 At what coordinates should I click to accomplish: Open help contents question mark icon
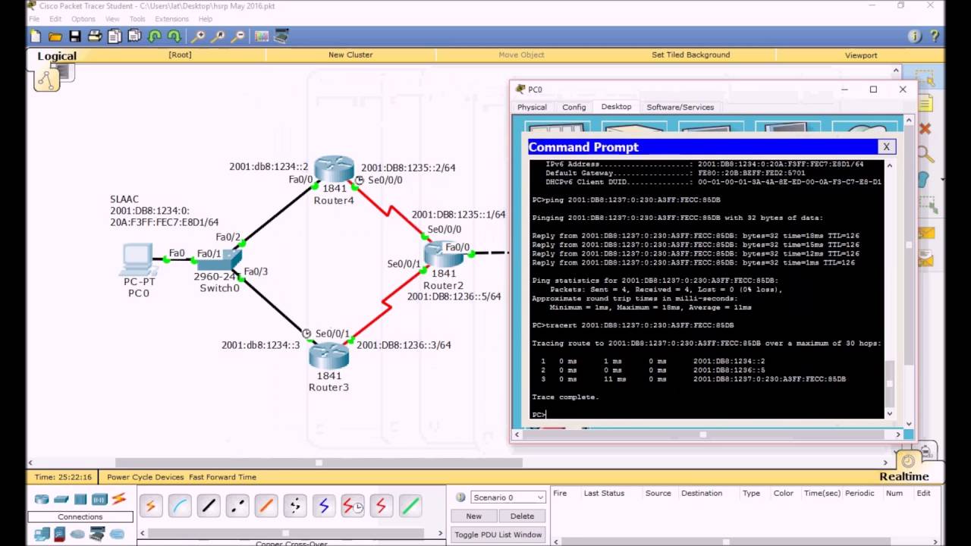(x=935, y=36)
